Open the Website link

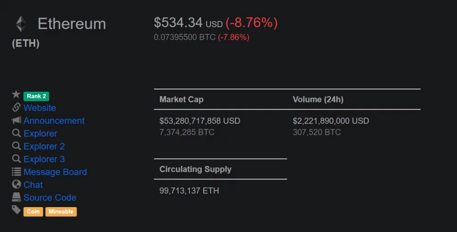[x=40, y=108]
